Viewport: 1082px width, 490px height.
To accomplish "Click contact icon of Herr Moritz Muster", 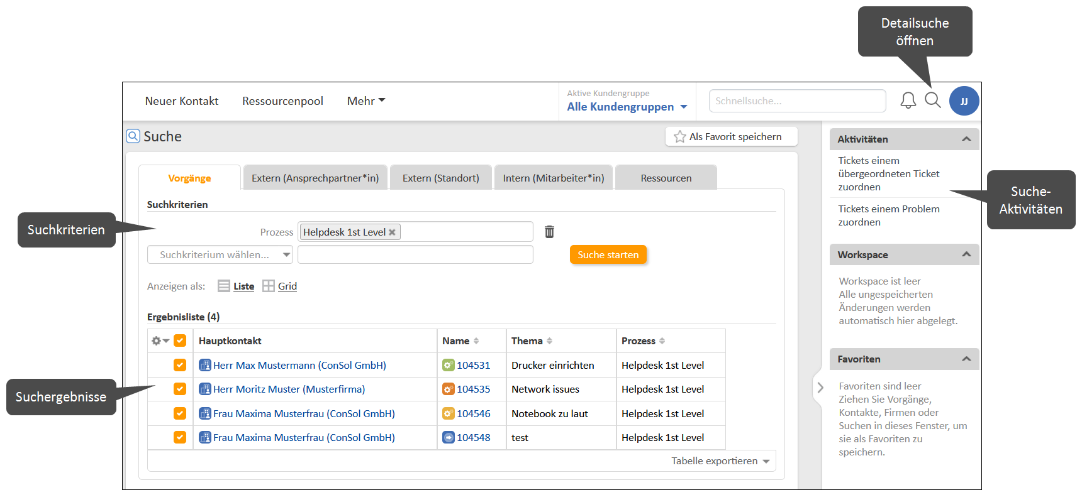I will [x=204, y=389].
